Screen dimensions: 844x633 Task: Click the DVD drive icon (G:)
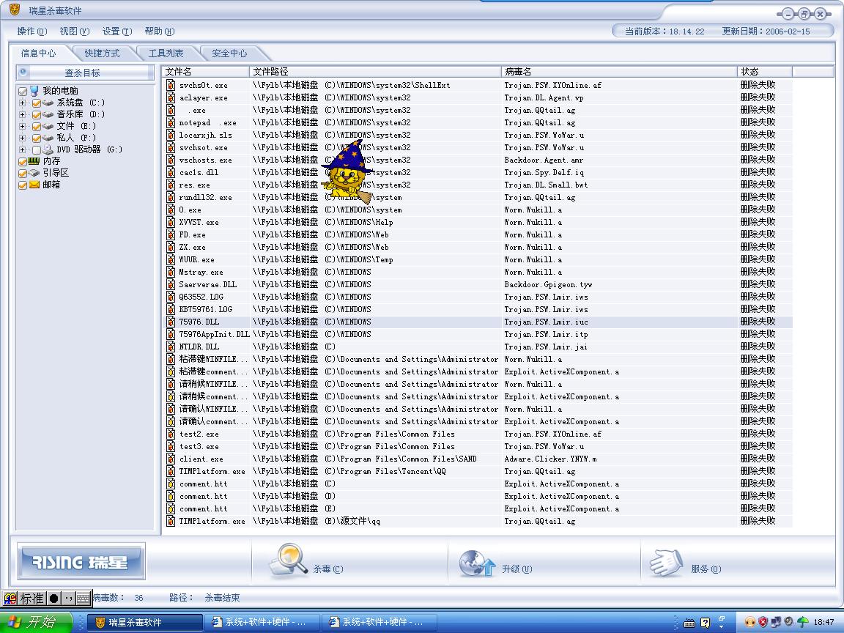48,149
